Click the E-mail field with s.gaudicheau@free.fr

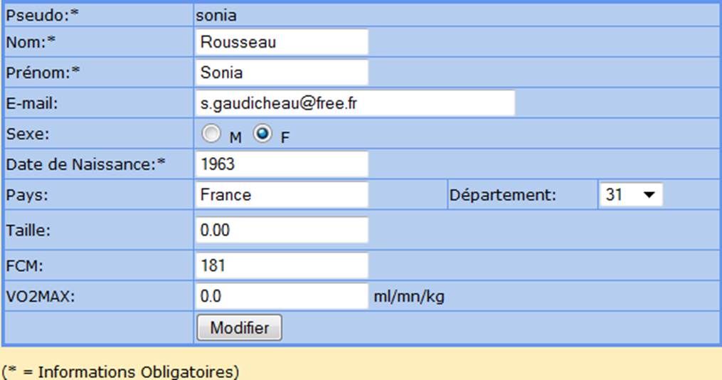(355, 103)
